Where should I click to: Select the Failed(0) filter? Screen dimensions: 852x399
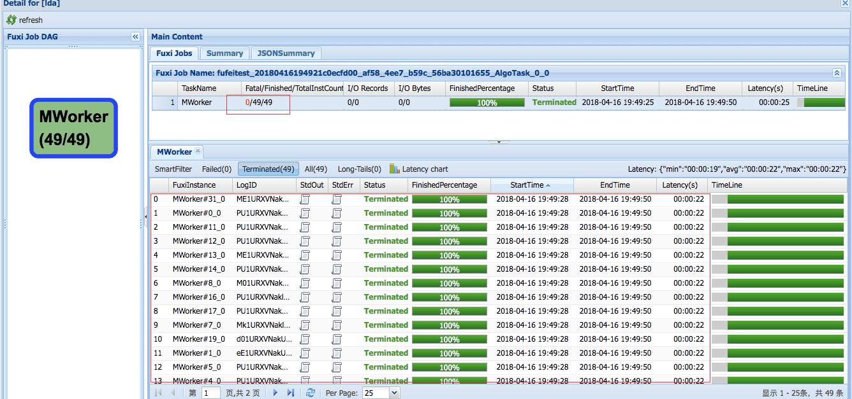217,169
